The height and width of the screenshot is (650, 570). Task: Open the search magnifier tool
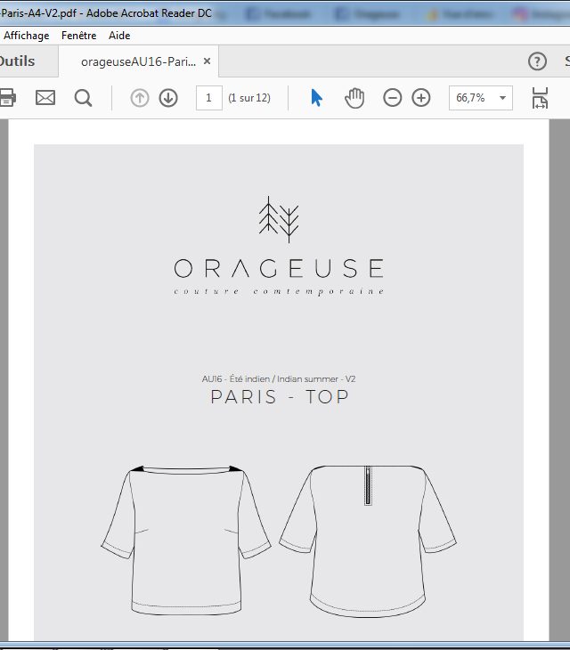tap(83, 98)
